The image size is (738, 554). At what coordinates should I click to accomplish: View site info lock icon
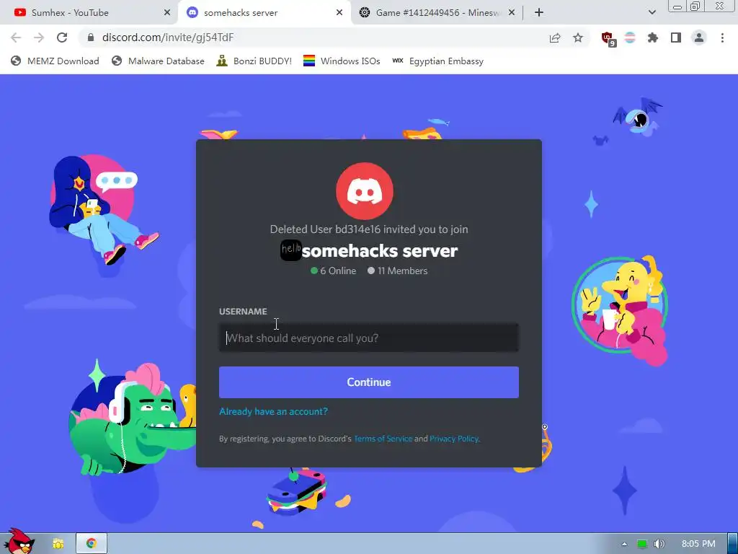point(91,38)
